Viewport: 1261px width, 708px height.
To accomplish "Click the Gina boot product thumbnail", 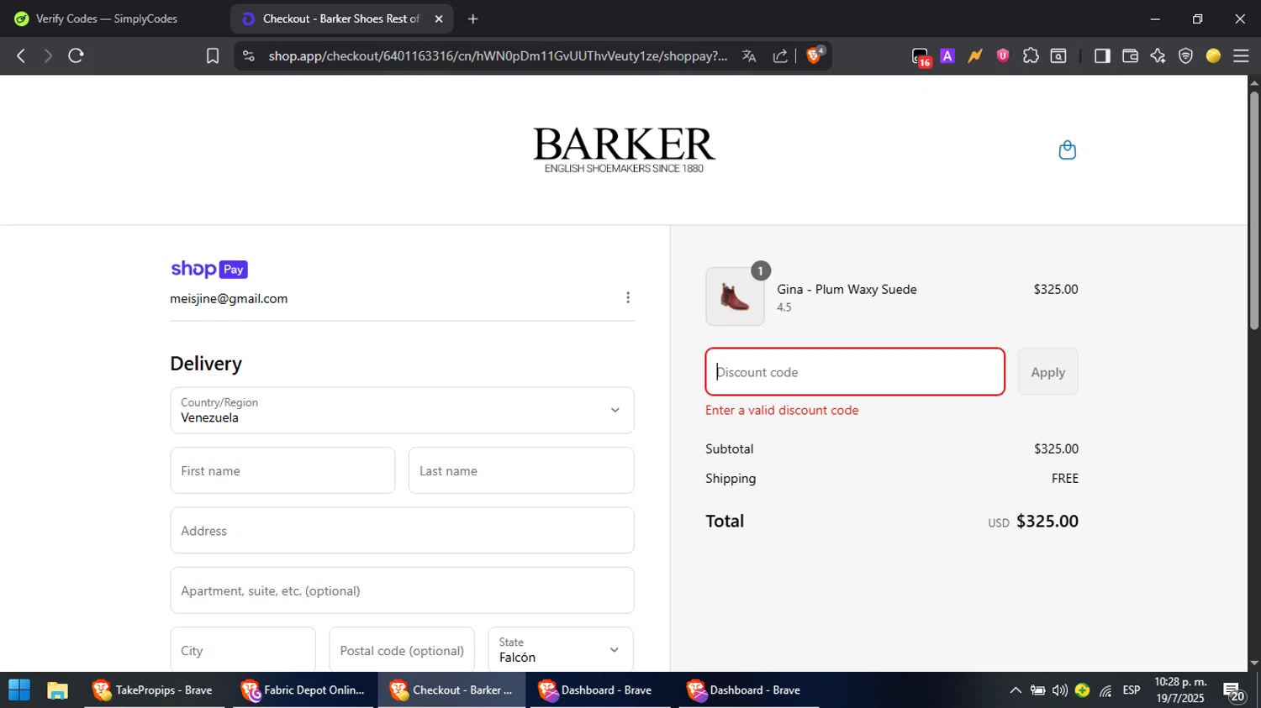I will point(735,296).
